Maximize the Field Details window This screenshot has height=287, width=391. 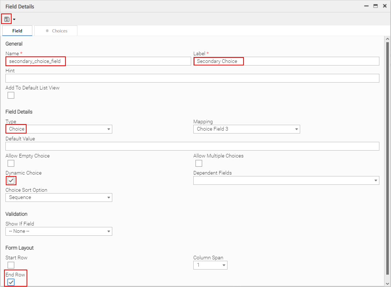pos(375,6)
